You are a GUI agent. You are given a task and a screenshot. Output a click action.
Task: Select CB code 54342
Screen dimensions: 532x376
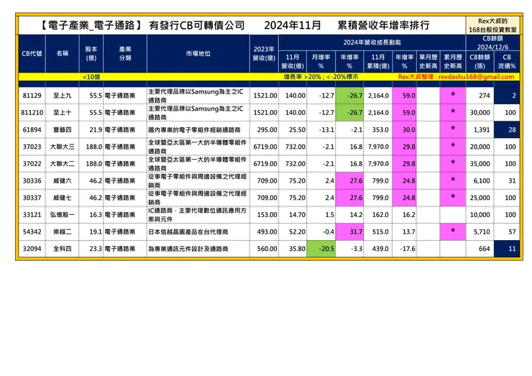32,231
